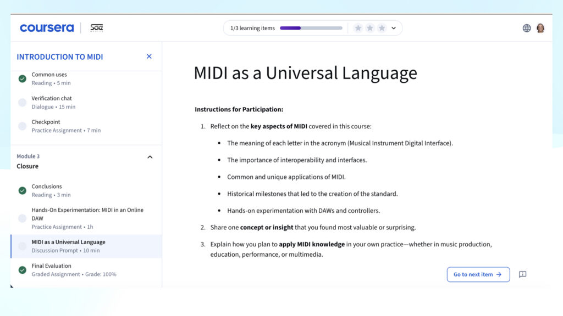Open the feedback icon beside Go to next item
563x316 pixels.
tap(522, 274)
